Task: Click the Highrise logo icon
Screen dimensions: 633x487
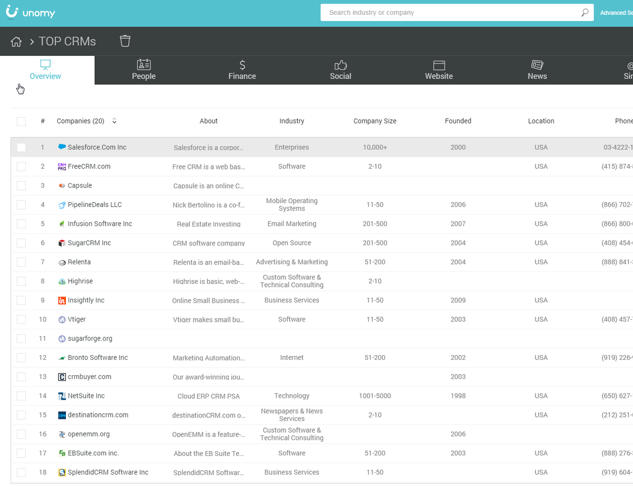Action: coord(62,281)
